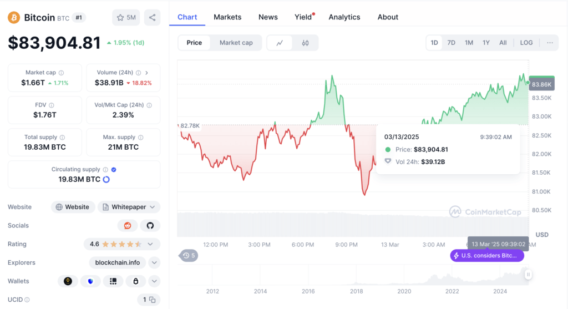Click the $83,904.81 main price
Image resolution: width=568 pixels, height=309 pixels.
54,43
